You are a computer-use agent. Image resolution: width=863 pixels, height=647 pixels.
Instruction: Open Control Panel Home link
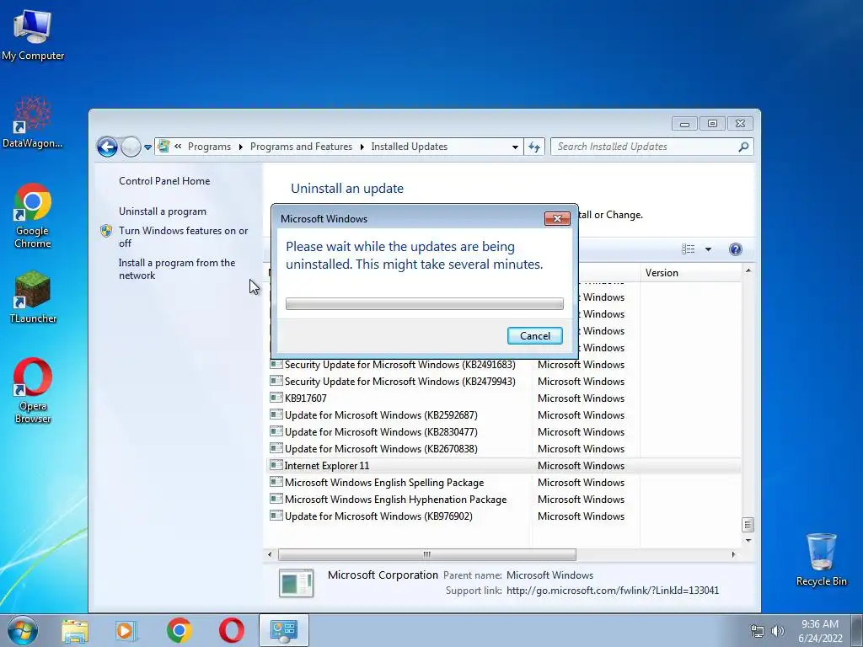tap(164, 181)
